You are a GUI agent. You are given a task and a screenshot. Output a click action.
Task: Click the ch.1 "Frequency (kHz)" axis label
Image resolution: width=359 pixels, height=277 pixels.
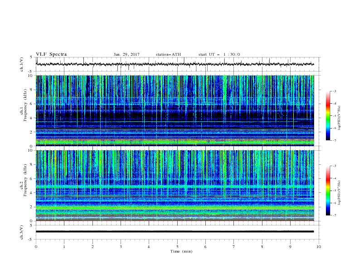click(25, 105)
